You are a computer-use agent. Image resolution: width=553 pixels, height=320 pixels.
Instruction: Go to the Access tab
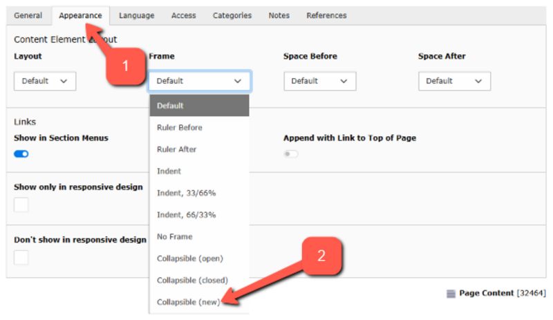pos(183,15)
